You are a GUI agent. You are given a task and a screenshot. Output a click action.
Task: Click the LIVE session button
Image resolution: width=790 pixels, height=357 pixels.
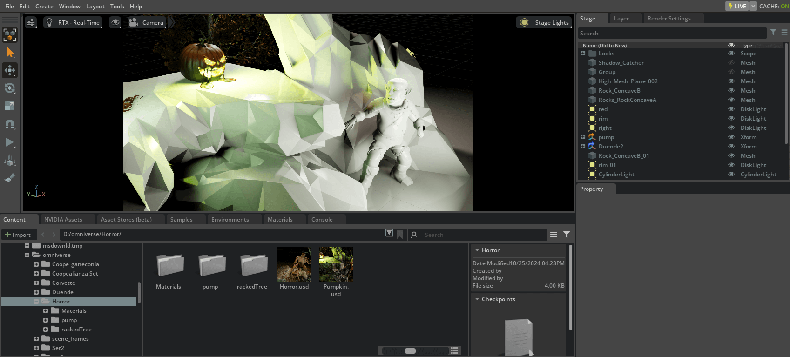(x=737, y=6)
